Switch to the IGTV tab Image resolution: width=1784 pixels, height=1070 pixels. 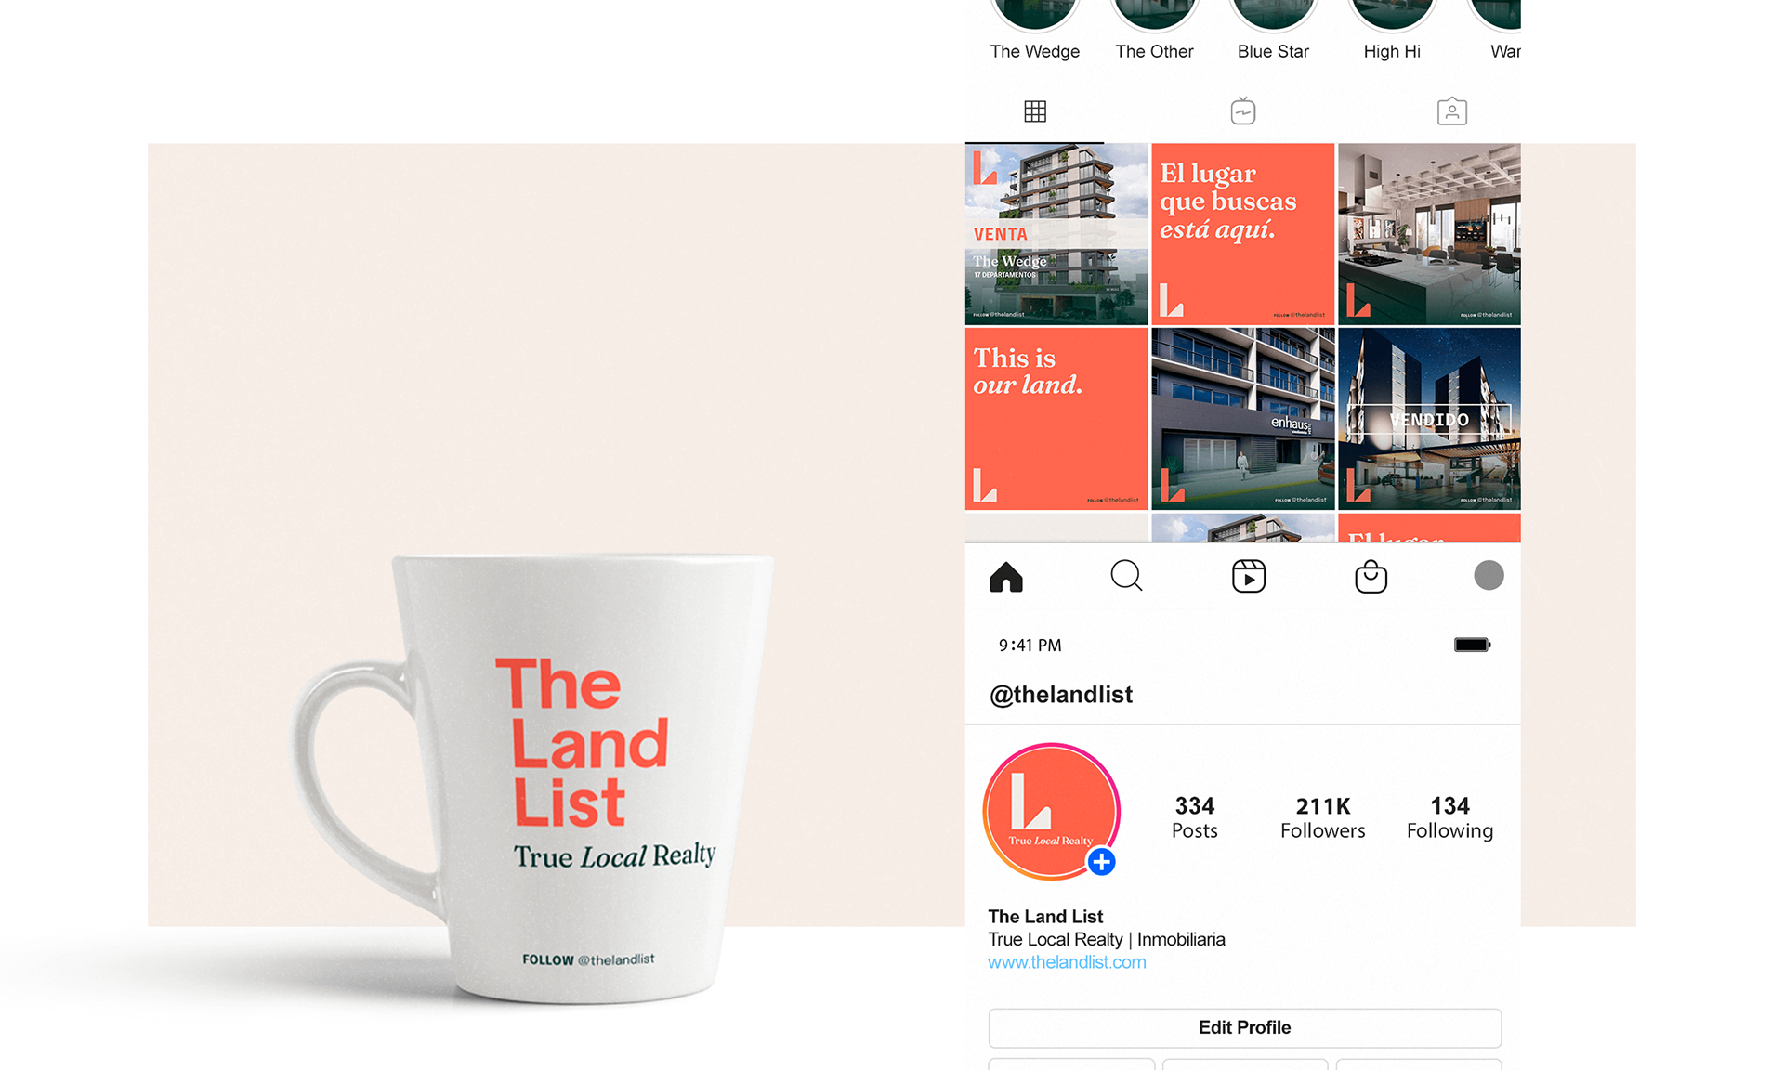tap(1243, 111)
